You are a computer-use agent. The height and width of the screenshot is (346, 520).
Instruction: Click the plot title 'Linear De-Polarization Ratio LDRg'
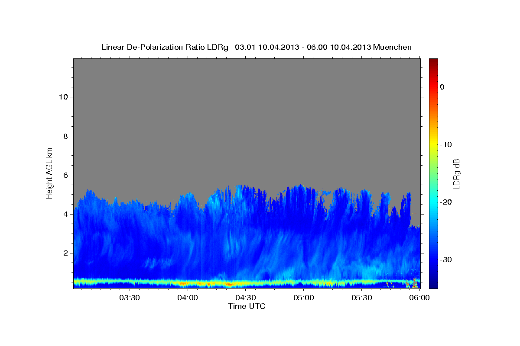click(x=165, y=47)
